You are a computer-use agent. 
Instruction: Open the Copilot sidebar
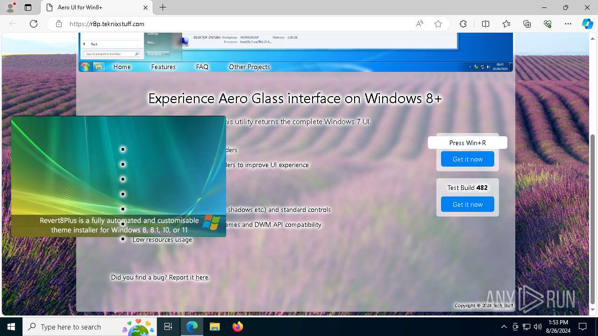click(587, 24)
